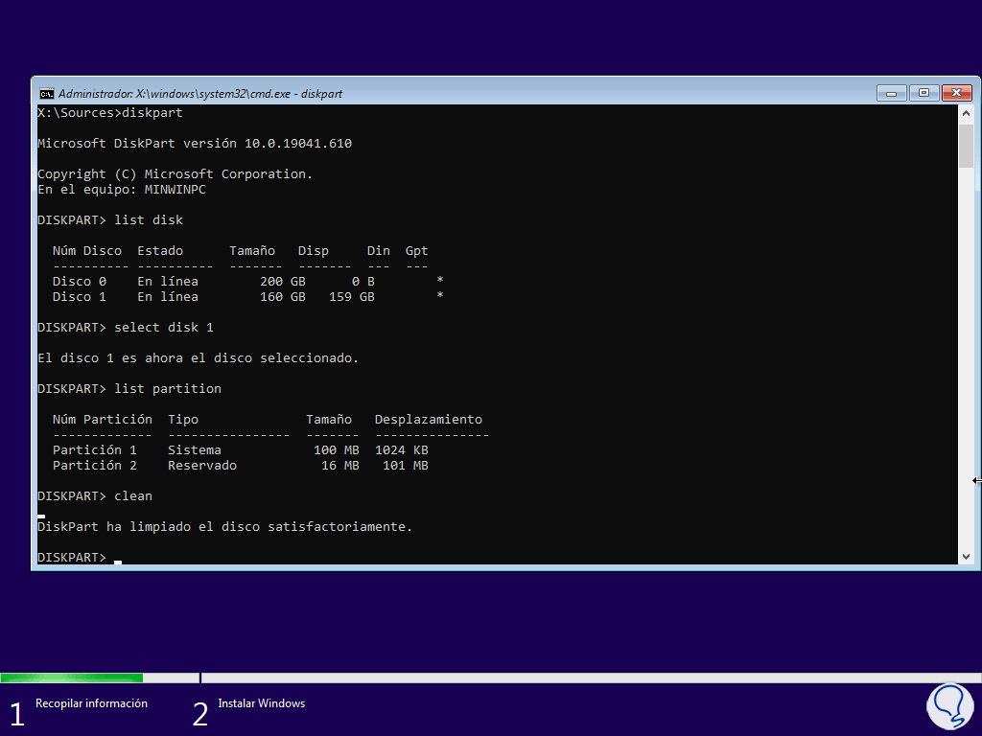982x736 pixels.
Task: Click the 'Sistema' partition type
Action: [194, 450]
